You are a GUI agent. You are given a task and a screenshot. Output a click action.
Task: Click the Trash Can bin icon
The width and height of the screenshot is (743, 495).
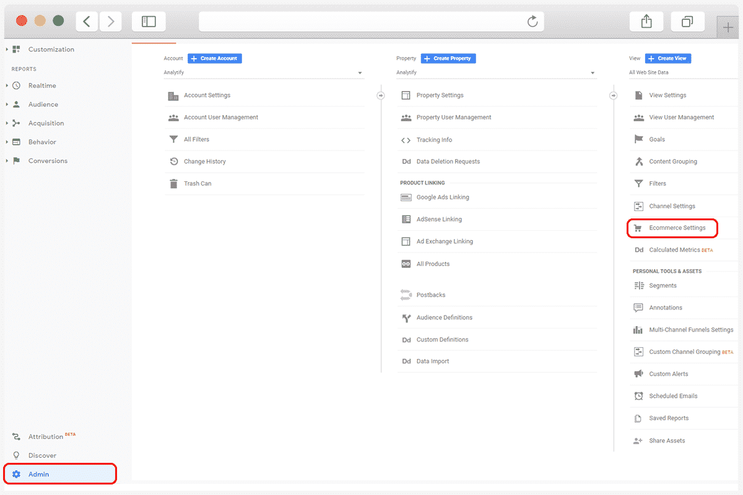coord(173,184)
